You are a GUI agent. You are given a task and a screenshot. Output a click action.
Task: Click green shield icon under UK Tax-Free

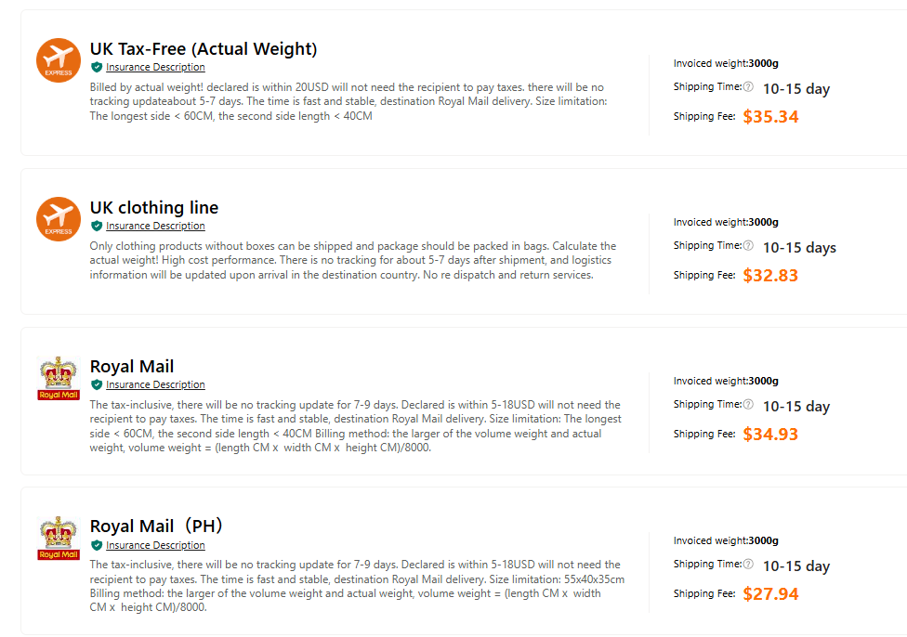(x=97, y=67)
